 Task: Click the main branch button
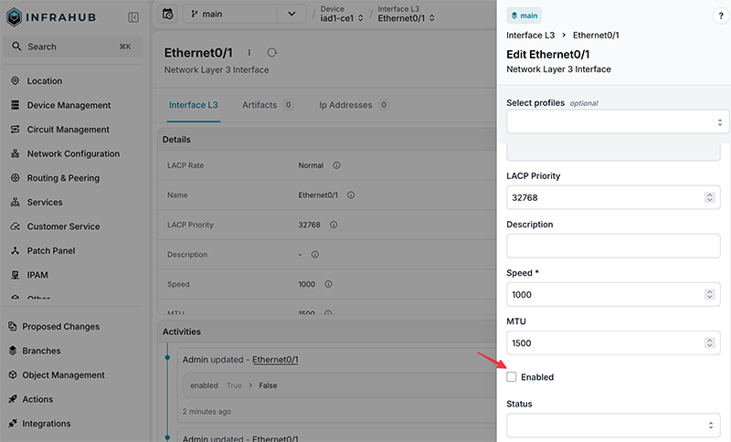click(x=230, y=14)
